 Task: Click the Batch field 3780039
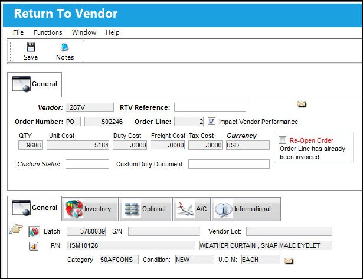point(86,231)
